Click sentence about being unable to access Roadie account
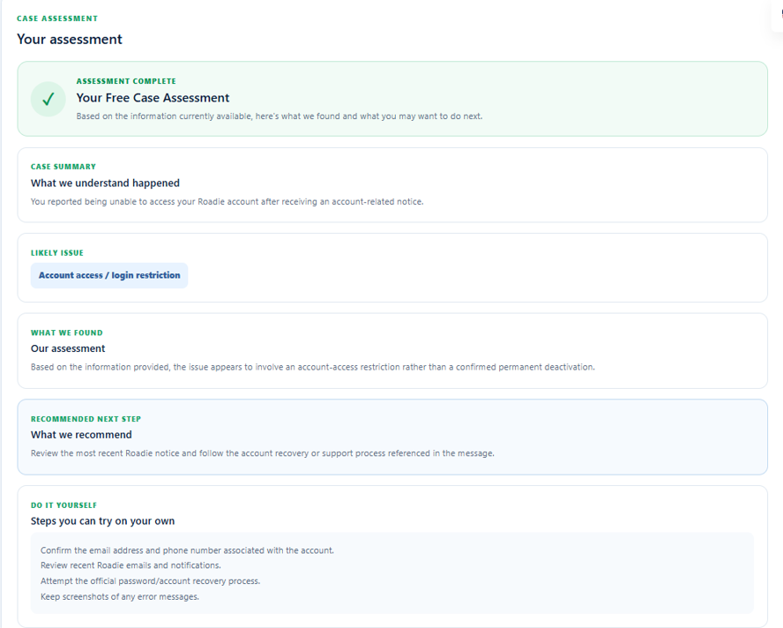The height and width of the screenshot is (628, 783). [x=227, y=201]
